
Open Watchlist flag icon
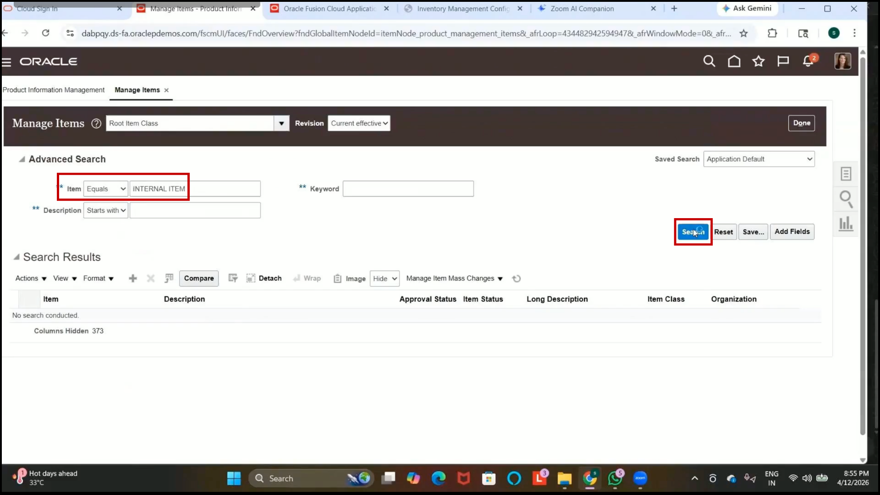coord(783,61)
